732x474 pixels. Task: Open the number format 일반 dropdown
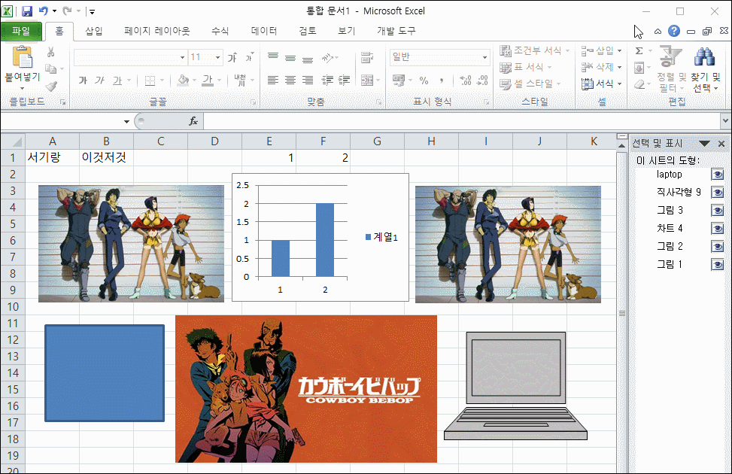pyautogui.click(x=485, y=57)
